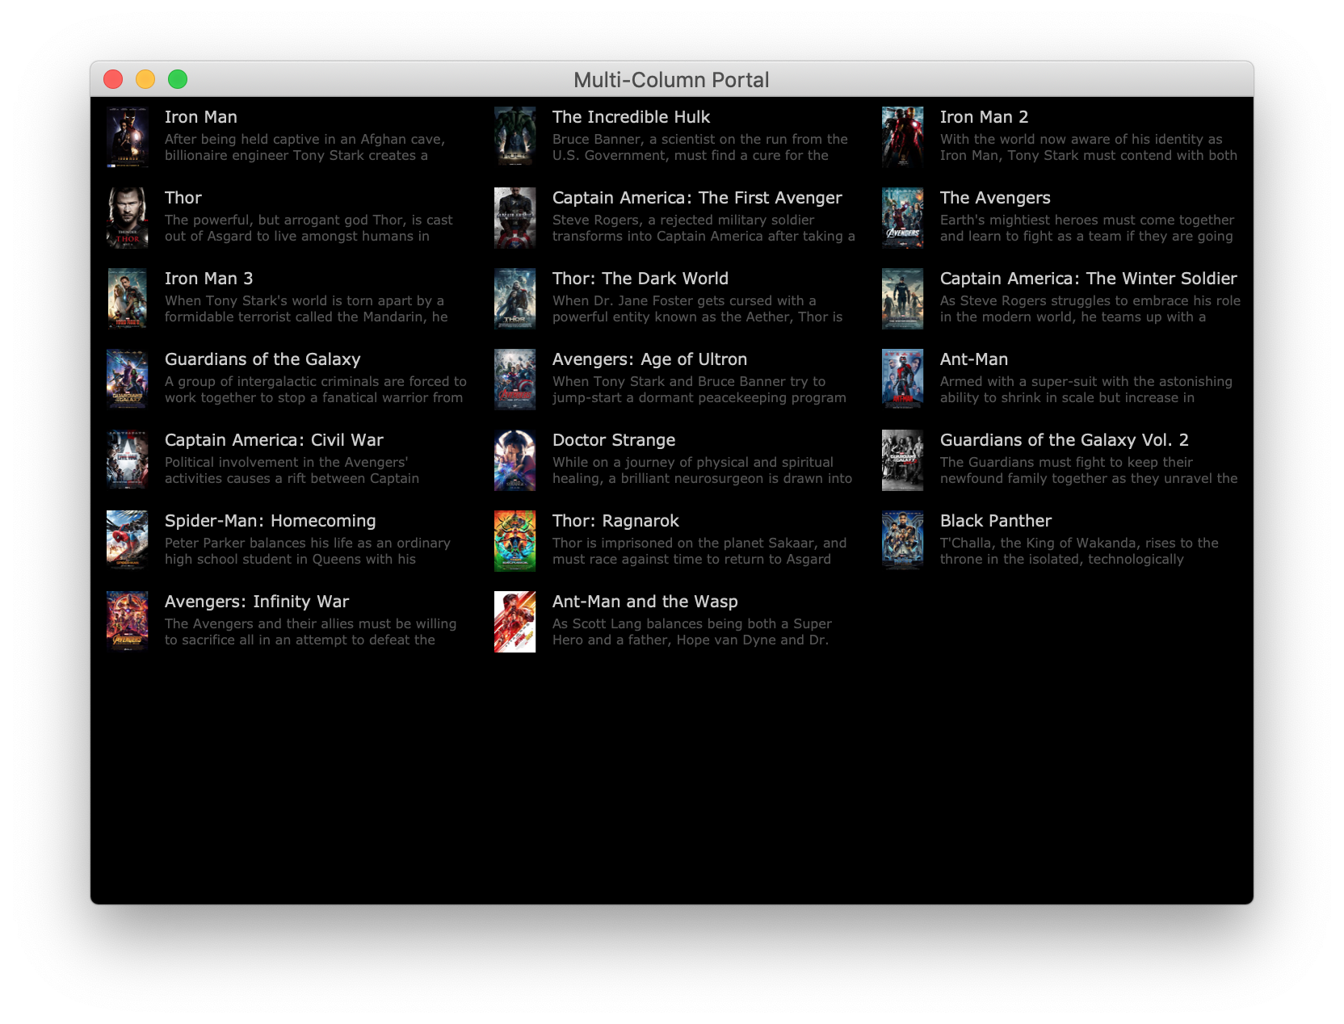Select The Incredible Hulk poster thumbnail

pos(514,137)
